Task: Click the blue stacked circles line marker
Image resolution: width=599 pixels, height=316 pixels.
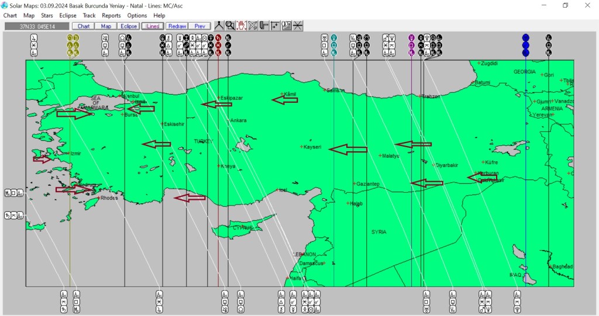Action: coord(525,45)
